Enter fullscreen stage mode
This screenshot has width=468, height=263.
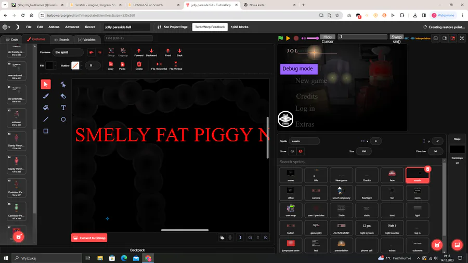462,38
